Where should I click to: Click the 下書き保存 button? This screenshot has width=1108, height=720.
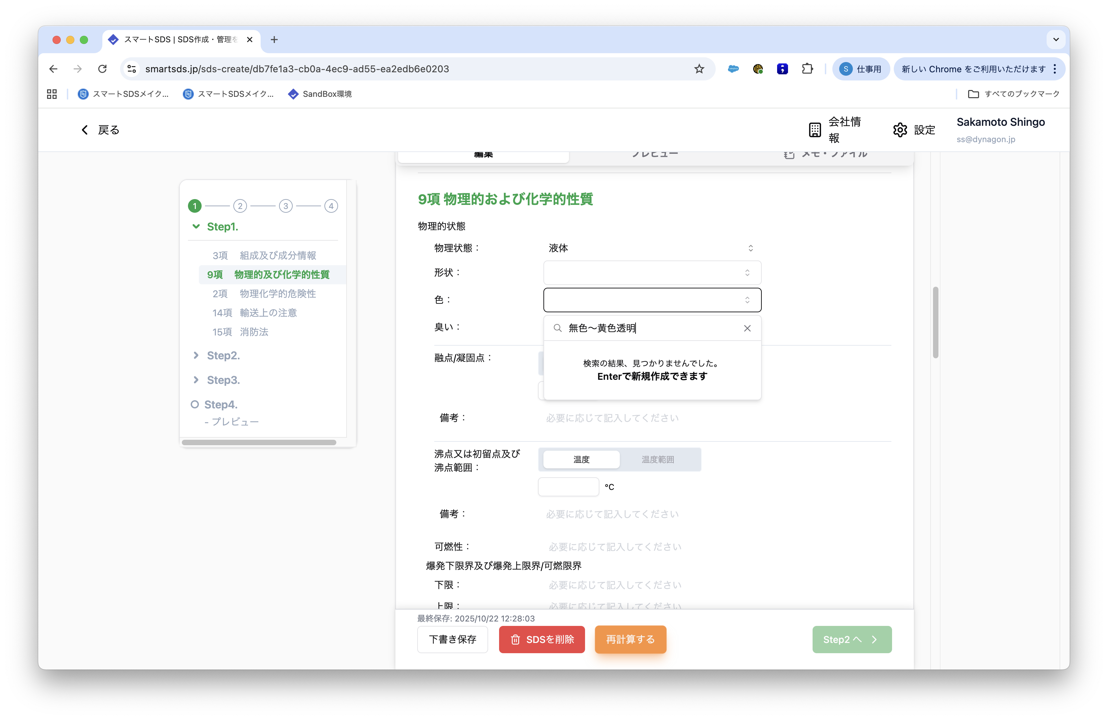(x=452, y=640)
